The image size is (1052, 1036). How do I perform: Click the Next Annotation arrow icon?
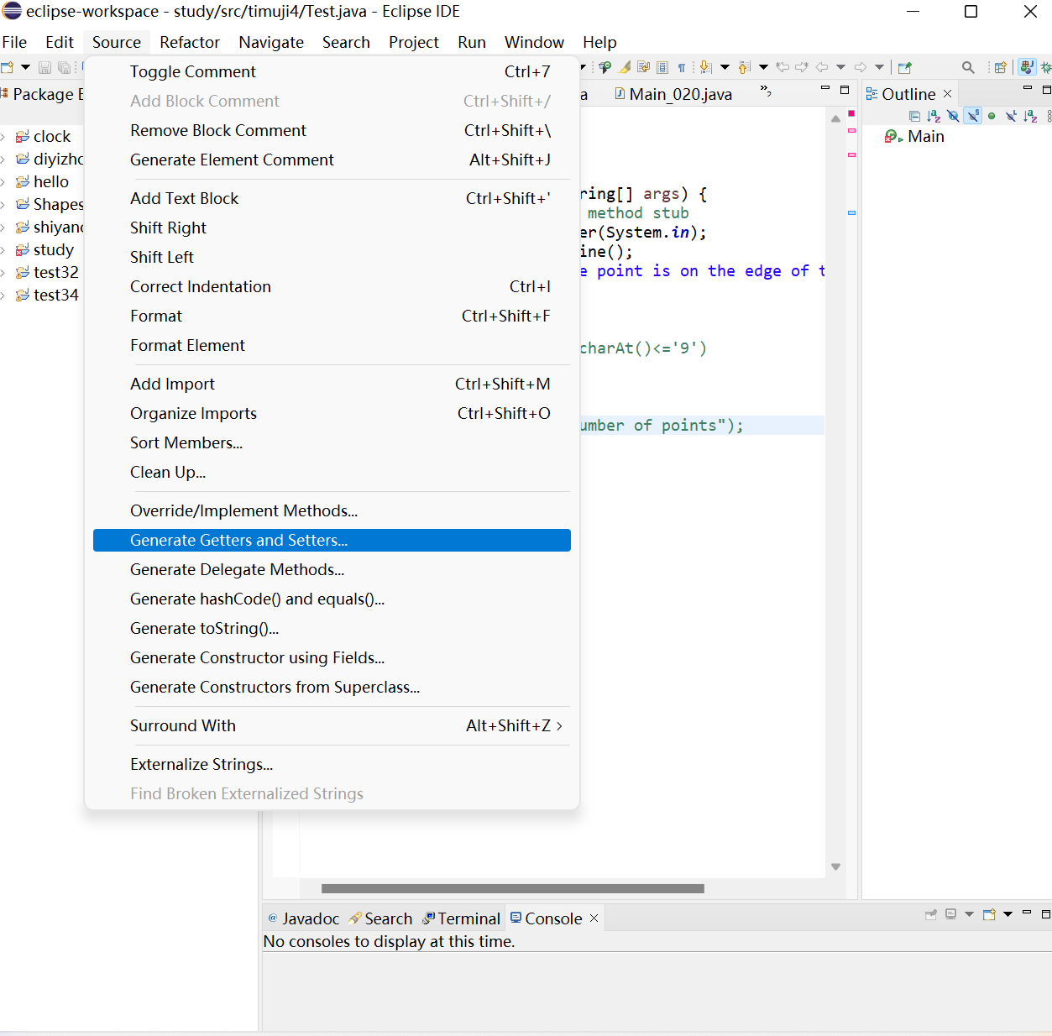coord(705,67)
